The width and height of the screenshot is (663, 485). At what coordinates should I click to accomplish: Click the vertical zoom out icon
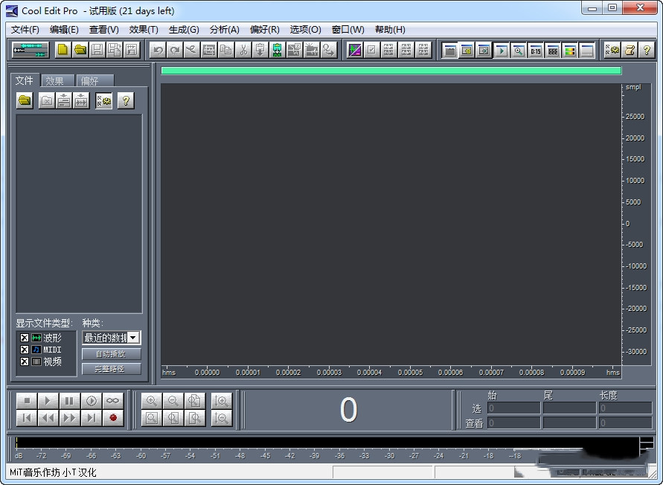[221, 418]
